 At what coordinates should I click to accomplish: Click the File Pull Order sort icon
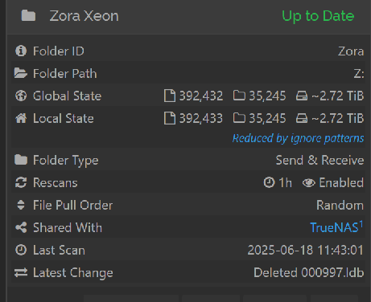pos(21,205)
